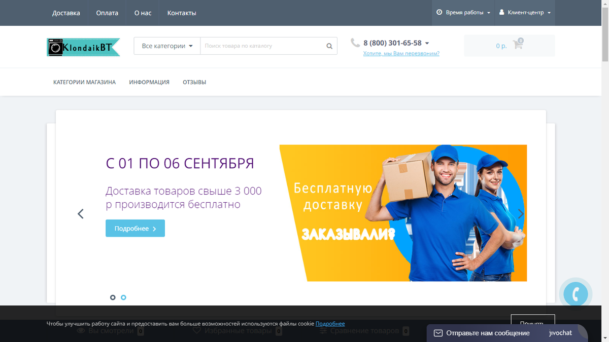Open the shopping cart icon
Screen dimensions: 609x342
pyautogui.click(x=518, y=45)
